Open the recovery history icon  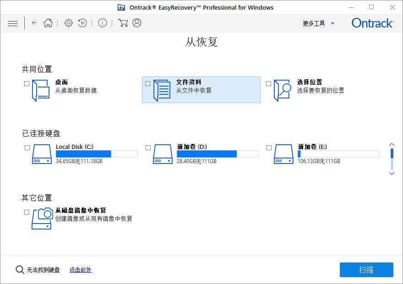click(x=82, y=23)
